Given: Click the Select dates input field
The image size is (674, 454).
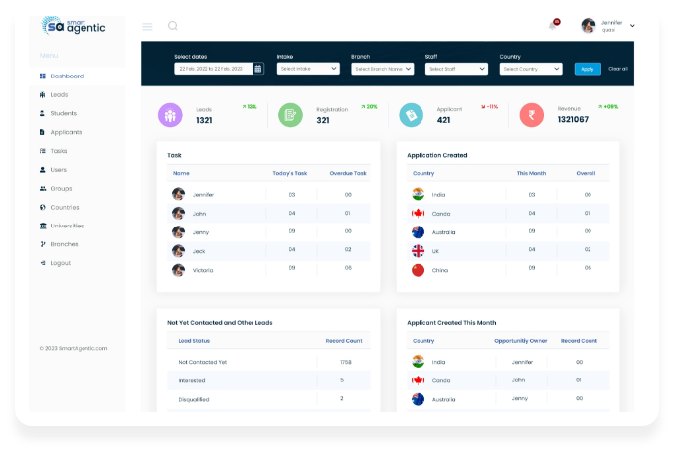Looking at the screenshot, I should coord(213,69).
